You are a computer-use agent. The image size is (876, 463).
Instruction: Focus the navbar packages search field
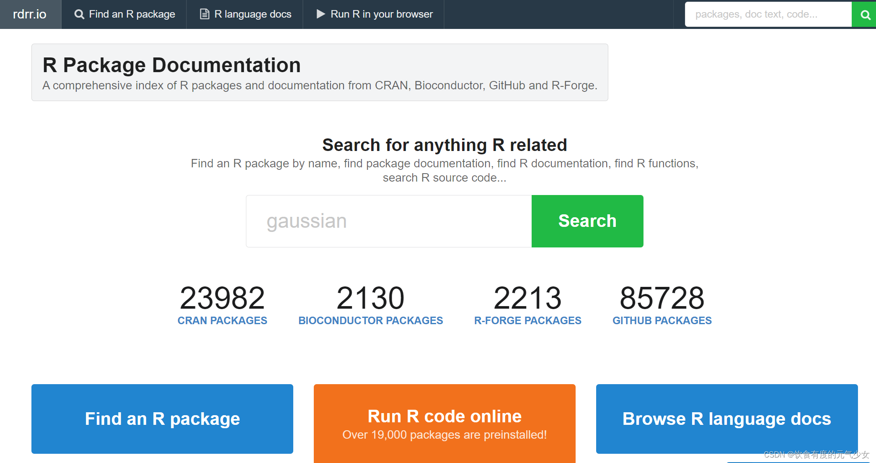click(767, 14)
